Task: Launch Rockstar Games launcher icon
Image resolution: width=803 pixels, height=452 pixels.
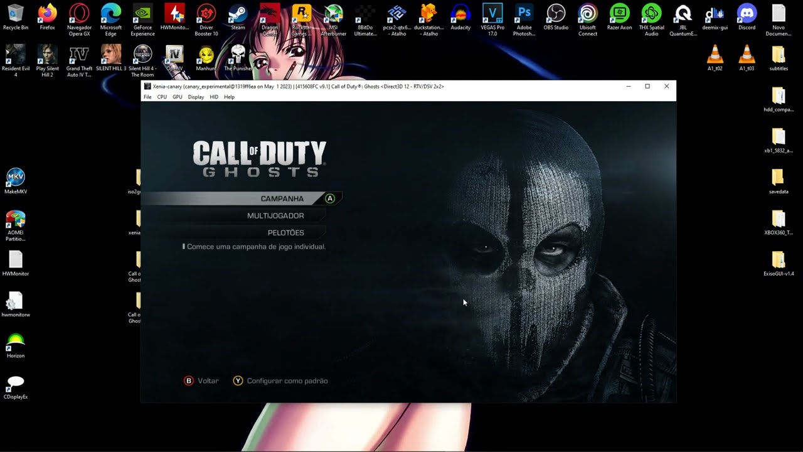Action: point(302,20)
